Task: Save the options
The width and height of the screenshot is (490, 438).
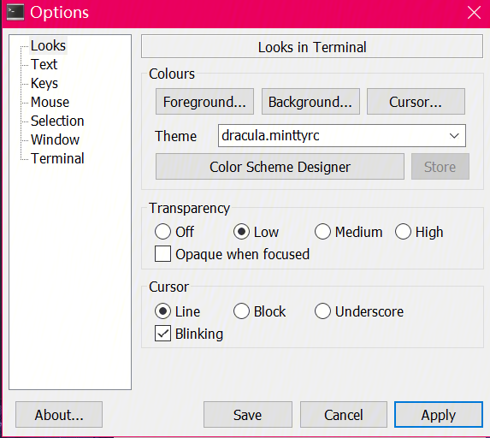Action: (247, 415)
